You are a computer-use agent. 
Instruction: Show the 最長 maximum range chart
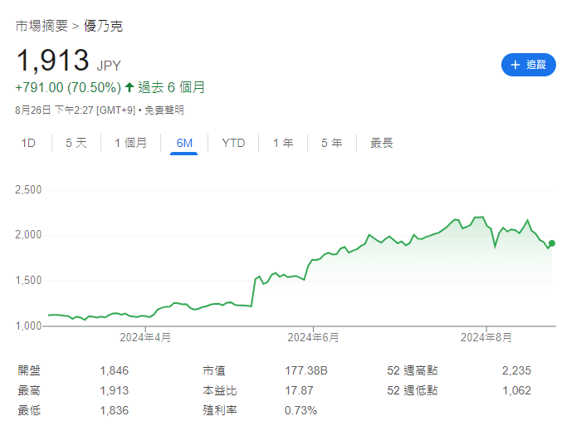pos(382,143)
